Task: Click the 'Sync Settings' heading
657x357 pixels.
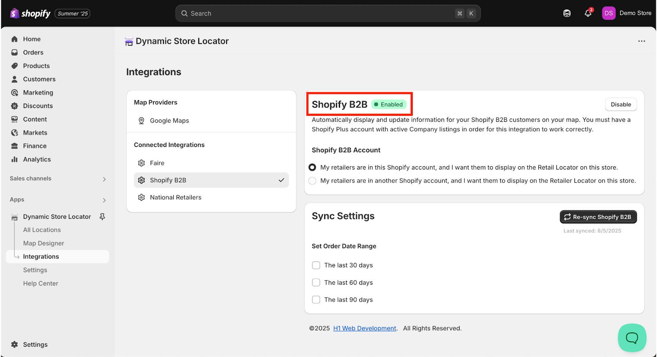Action: (343, 216)
